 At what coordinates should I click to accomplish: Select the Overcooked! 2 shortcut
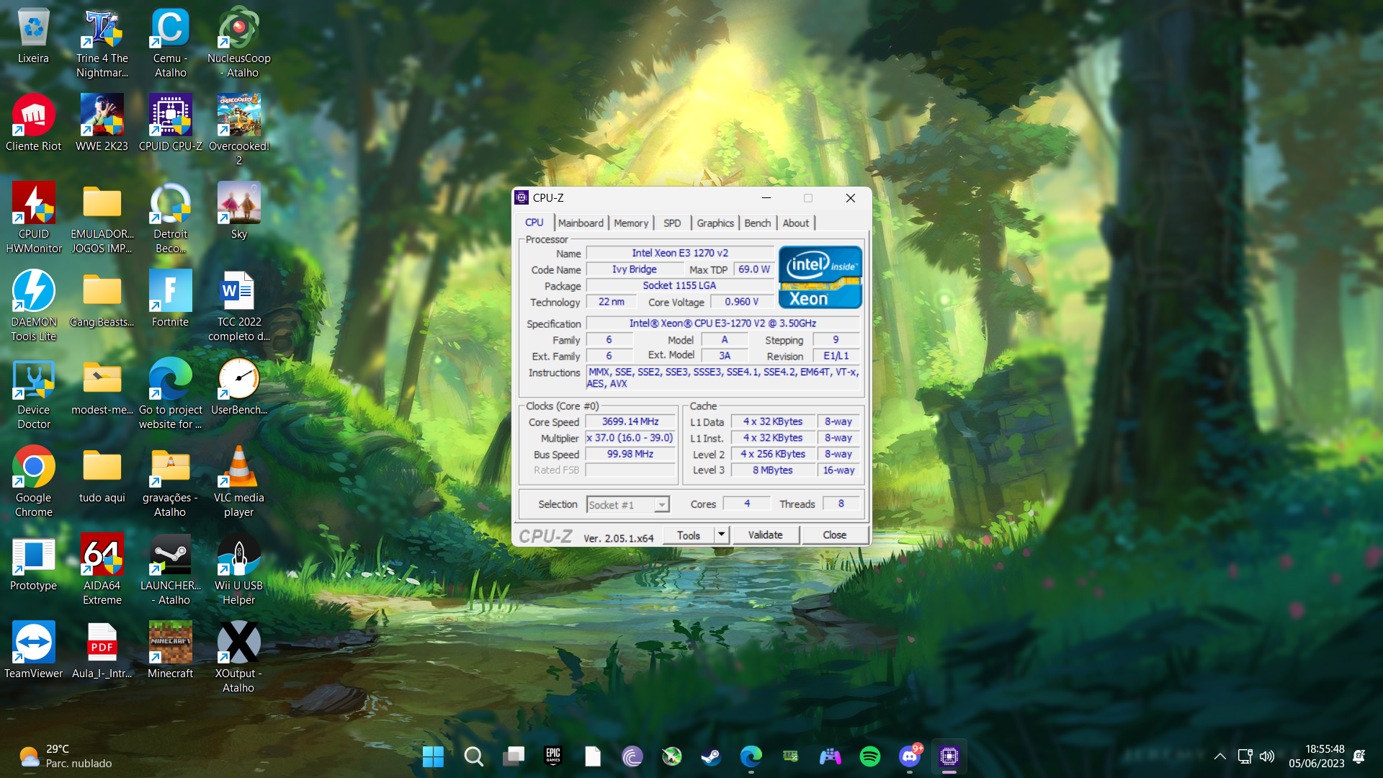click(239, 131)
